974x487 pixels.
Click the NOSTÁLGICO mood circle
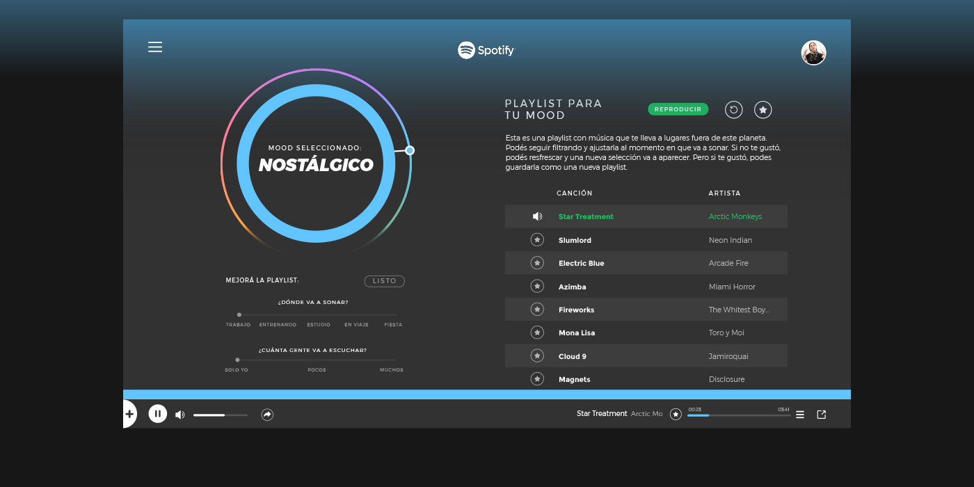click(316, 163)
